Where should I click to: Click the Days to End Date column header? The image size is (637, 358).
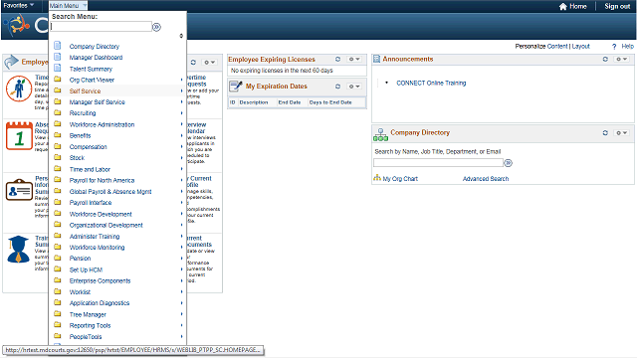(x=330, y=102)
